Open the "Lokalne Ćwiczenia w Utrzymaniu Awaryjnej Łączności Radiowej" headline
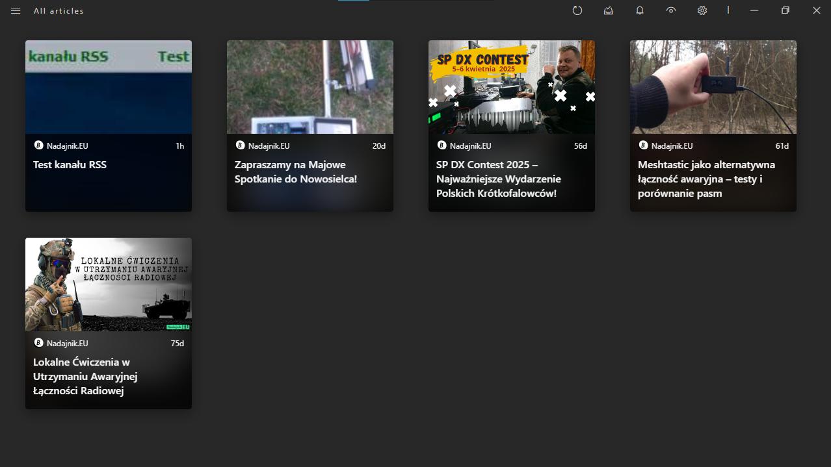831x467 pixels. [85, 377]
